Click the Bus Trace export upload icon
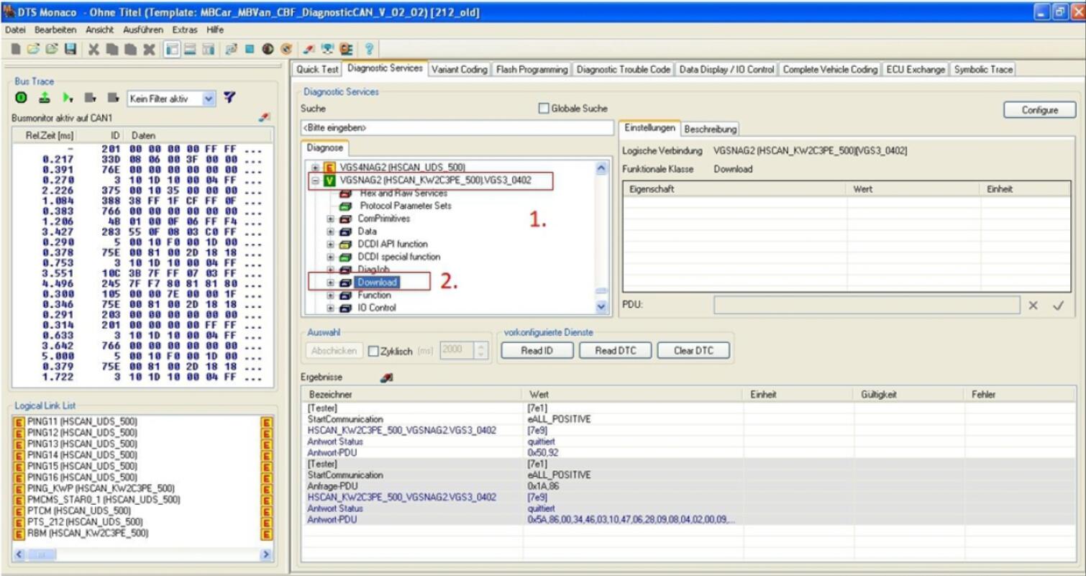 pos(45,97)
